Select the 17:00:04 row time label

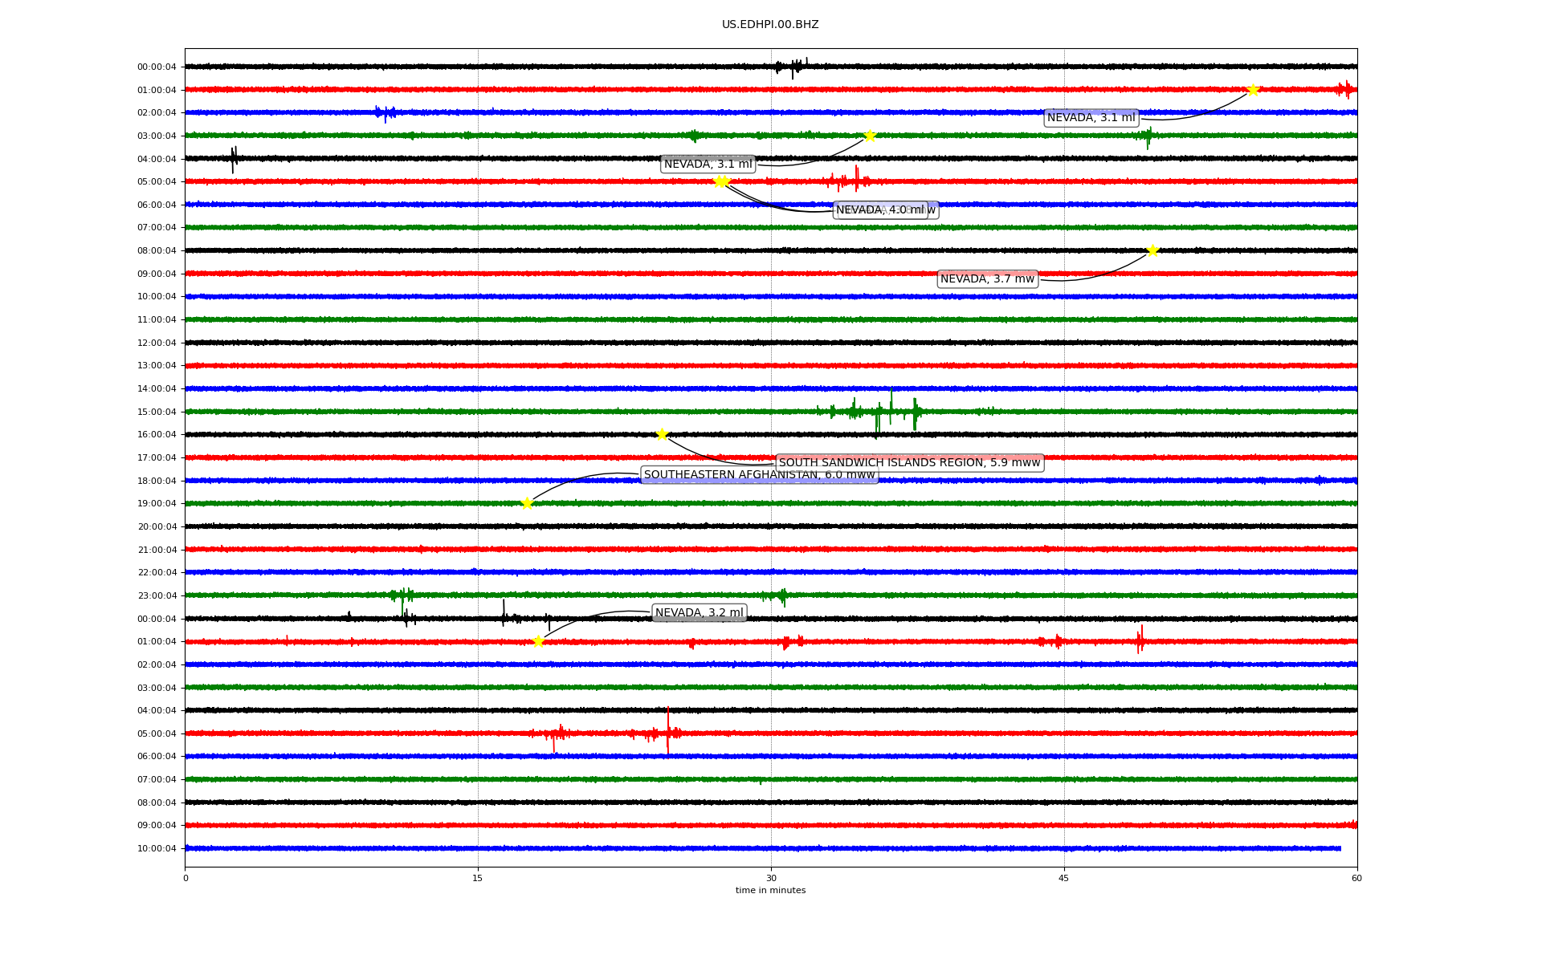(x=157, y=458)
